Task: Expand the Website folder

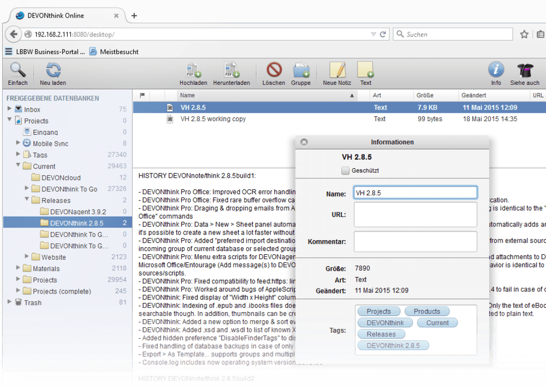Action: pyautogui.click(x=27, y=256)
